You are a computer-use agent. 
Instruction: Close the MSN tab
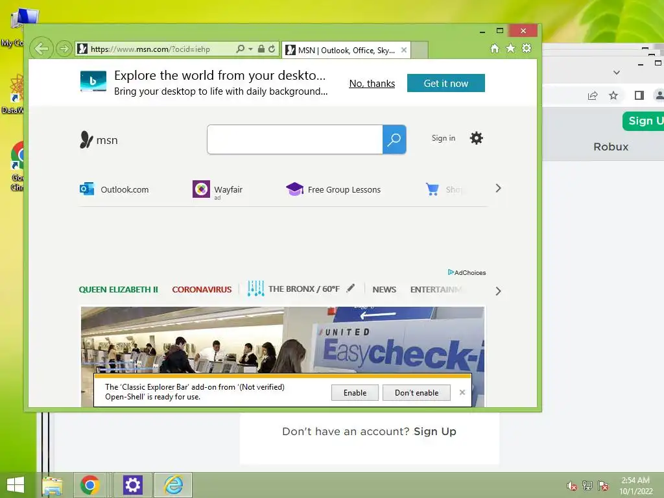(x=404, y=50)
